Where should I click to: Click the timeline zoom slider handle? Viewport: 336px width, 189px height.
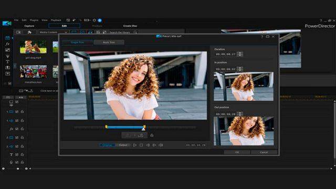tap(18, 169)
